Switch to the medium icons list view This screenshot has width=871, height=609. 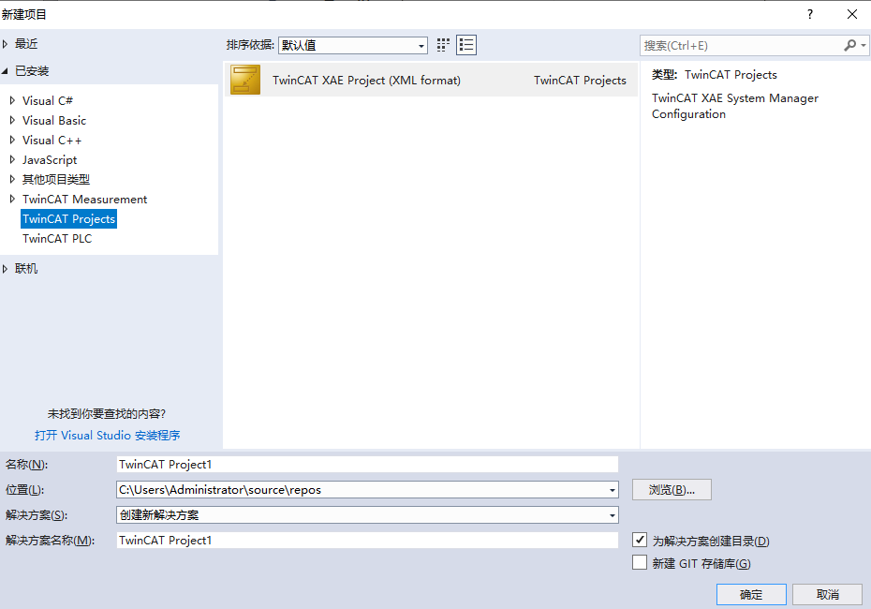coord(466,45)
